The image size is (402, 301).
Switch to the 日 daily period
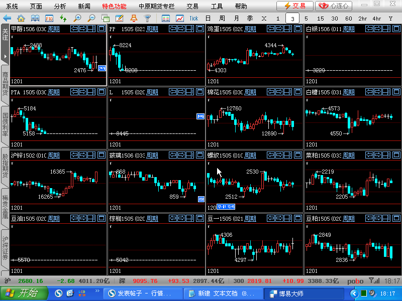[208, 18]
